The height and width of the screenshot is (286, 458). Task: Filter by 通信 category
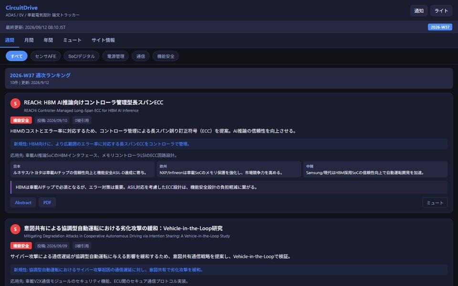click(x=140, y=56)
